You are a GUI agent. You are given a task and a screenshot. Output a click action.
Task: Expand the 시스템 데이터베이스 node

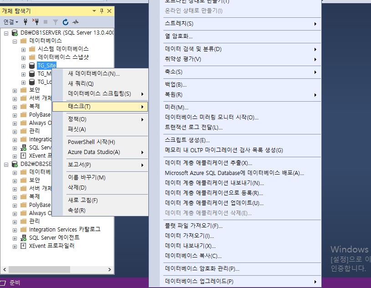click(x=23, y=50)
